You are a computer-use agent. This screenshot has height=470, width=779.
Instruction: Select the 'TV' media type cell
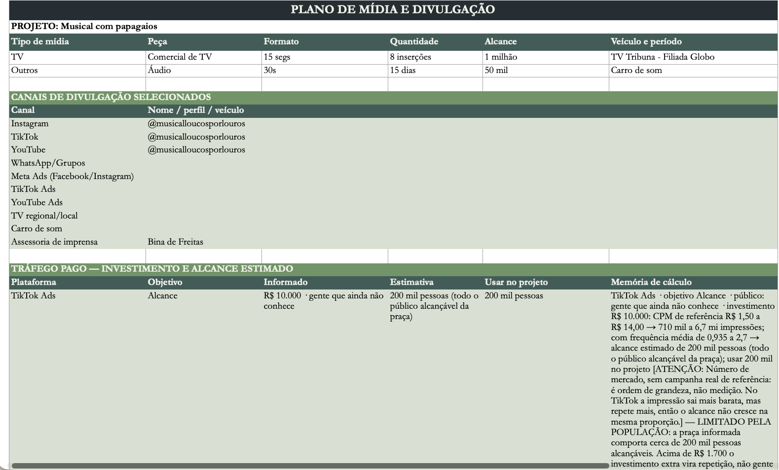click(77, 57)
